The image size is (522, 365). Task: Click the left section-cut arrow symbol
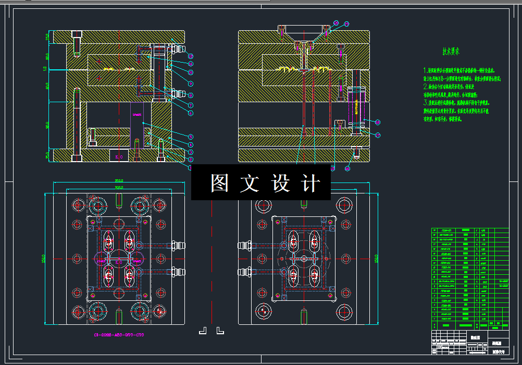click(203, 331)
